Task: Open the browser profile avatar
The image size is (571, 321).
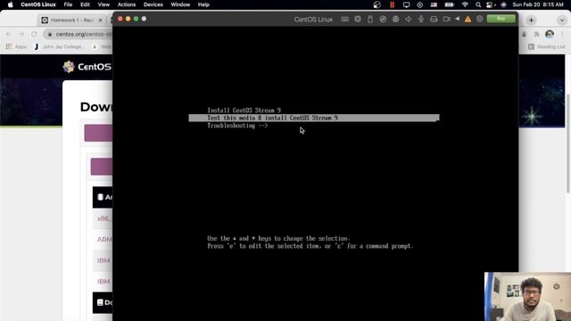Action: (x=550, y=34)
